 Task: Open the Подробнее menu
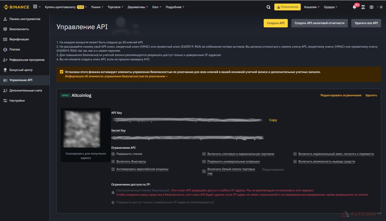(175, 7)
